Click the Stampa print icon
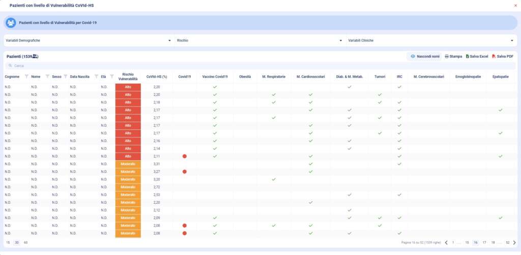 click(x=447, y=56)
